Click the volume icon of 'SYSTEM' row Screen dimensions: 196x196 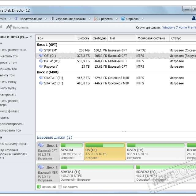[41, 50]
